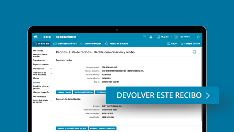The image size is (234, 132).
Task: Click date value 14/06/2020
Action: 106,78
